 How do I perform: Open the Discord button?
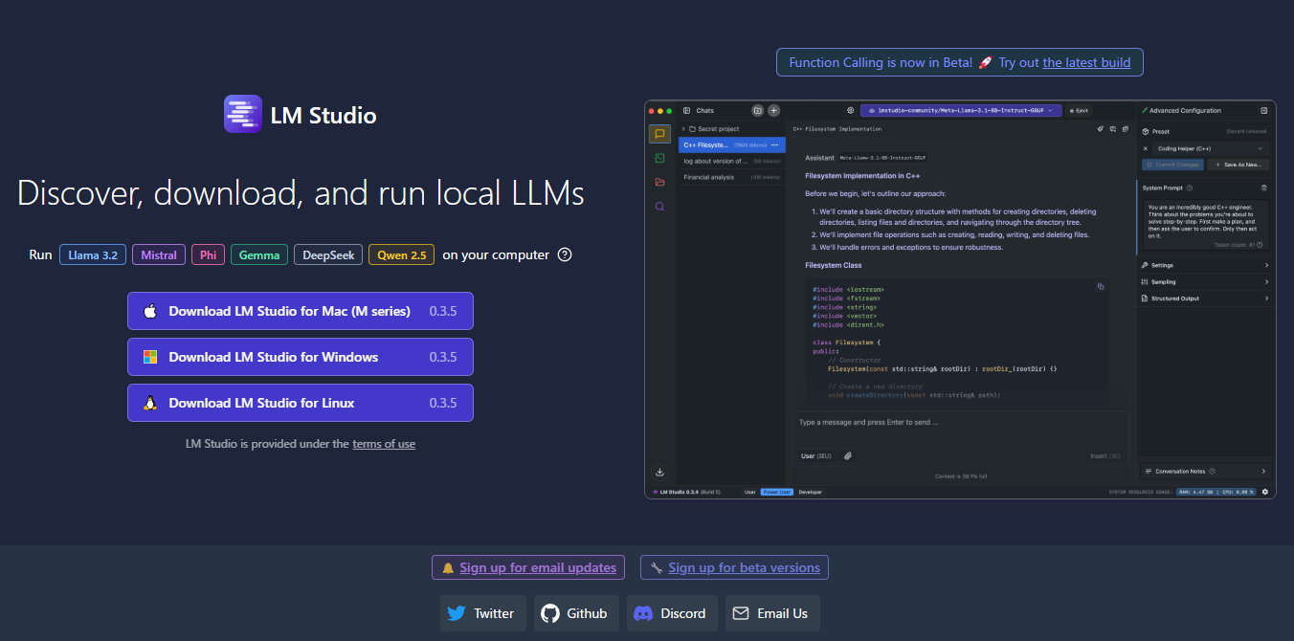click(672, 613)
